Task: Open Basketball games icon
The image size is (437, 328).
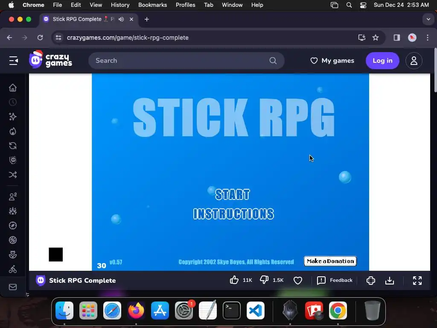Action: 13,240
